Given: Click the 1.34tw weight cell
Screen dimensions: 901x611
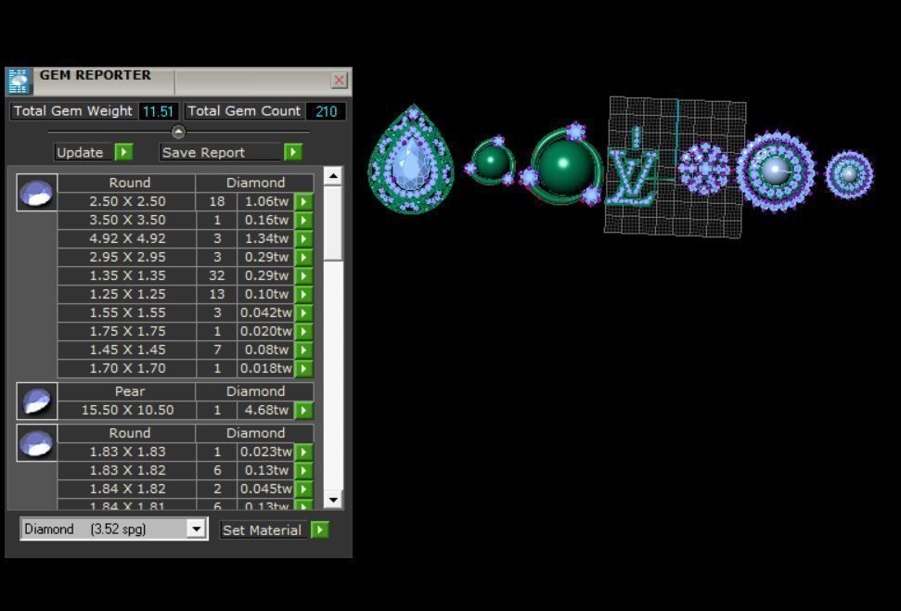Looking at the screenshot, I should tap(265, 238).
